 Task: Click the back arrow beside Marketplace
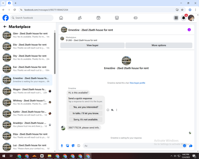5,27
